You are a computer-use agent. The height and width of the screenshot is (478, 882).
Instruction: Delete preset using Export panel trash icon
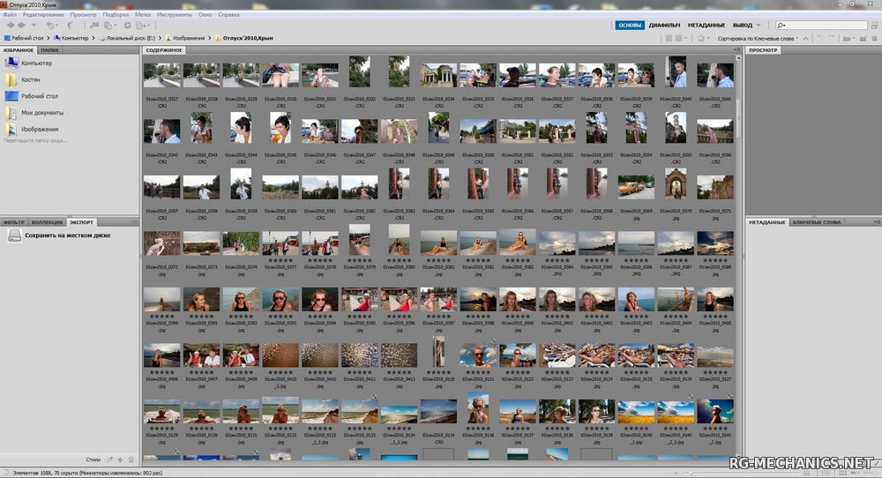coord(131,459)
